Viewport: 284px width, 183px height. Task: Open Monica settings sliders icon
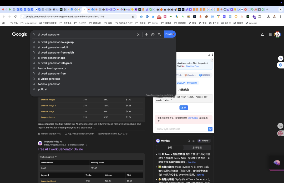[194, 141]
